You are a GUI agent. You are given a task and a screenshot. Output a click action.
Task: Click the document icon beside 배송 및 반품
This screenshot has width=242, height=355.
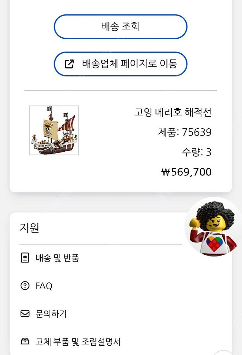(x=25, y=258)
